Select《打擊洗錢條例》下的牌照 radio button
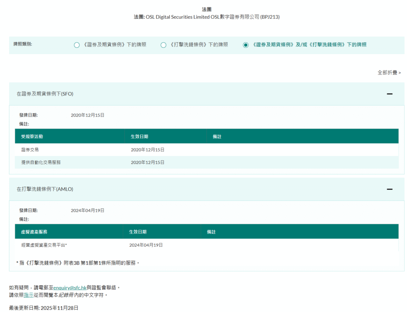The width and height of the screenshot is (407, 312). click(163, 45)
